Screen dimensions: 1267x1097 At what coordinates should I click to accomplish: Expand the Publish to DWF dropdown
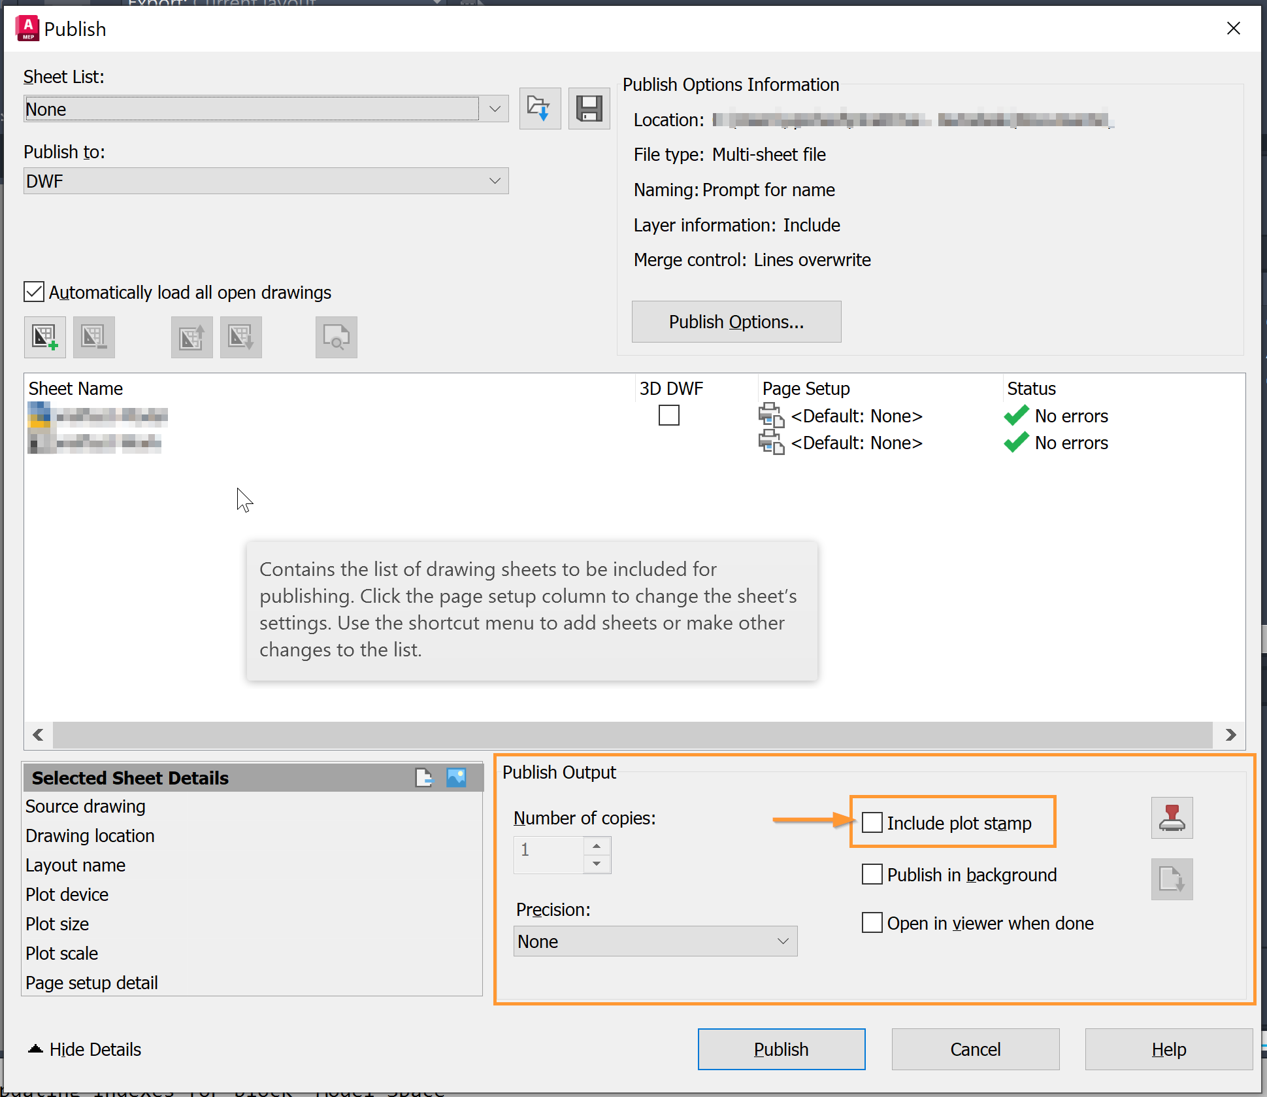point(495,181)
